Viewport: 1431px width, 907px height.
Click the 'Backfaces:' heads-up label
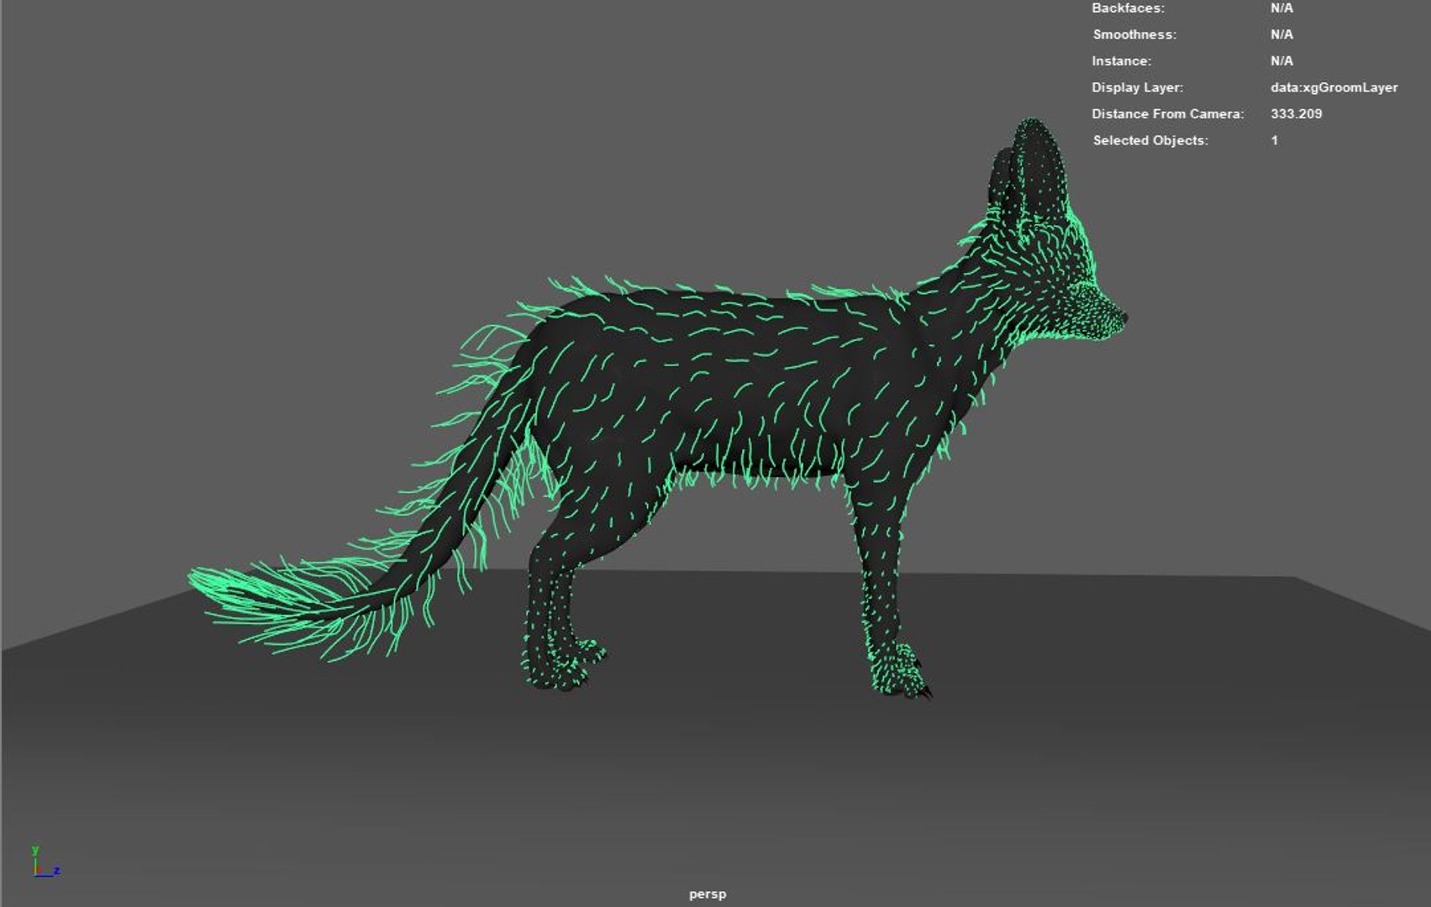1128,8
